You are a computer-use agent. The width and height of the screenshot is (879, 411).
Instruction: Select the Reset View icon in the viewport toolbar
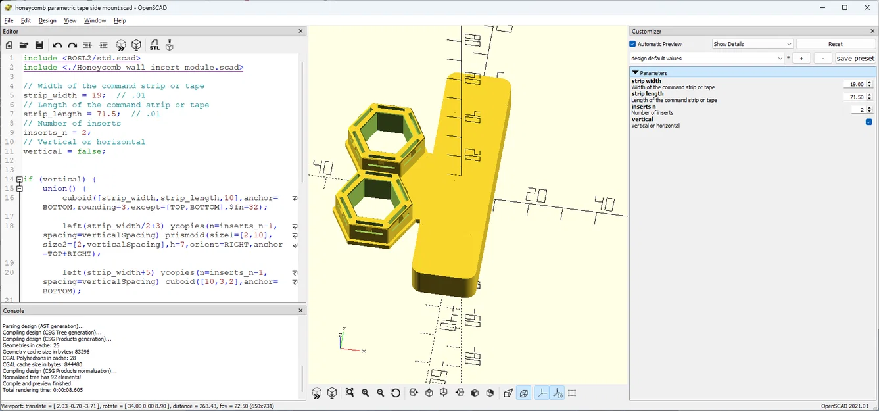click(395, 393)
